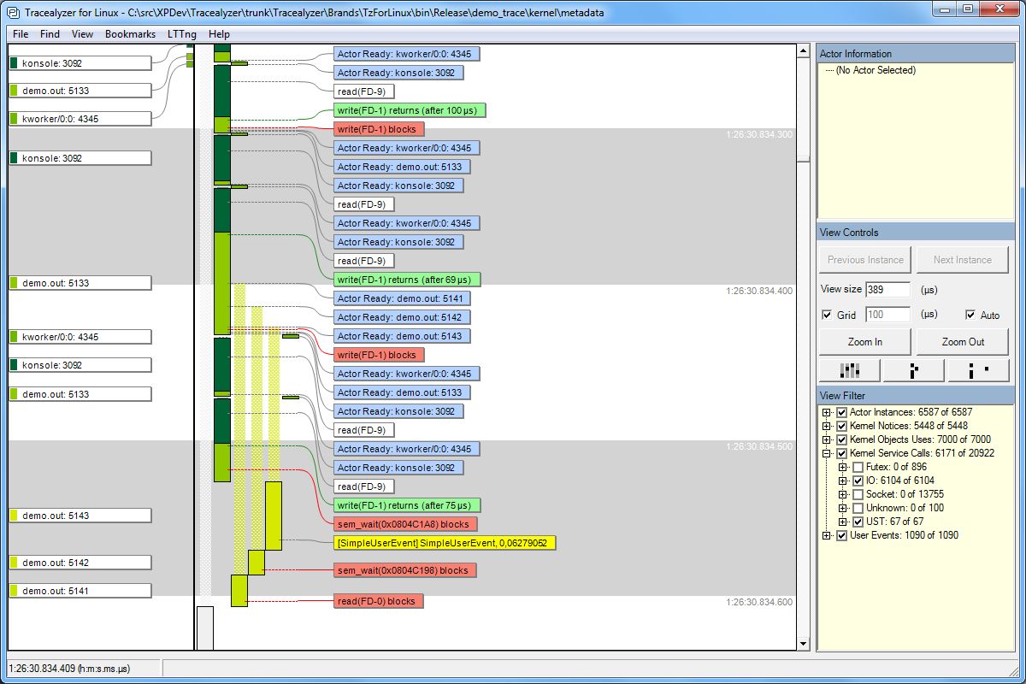Screen dimensions: 1026x684
Task: Enable the Futex filter checkbox
Action: click(x=858, y=467)
